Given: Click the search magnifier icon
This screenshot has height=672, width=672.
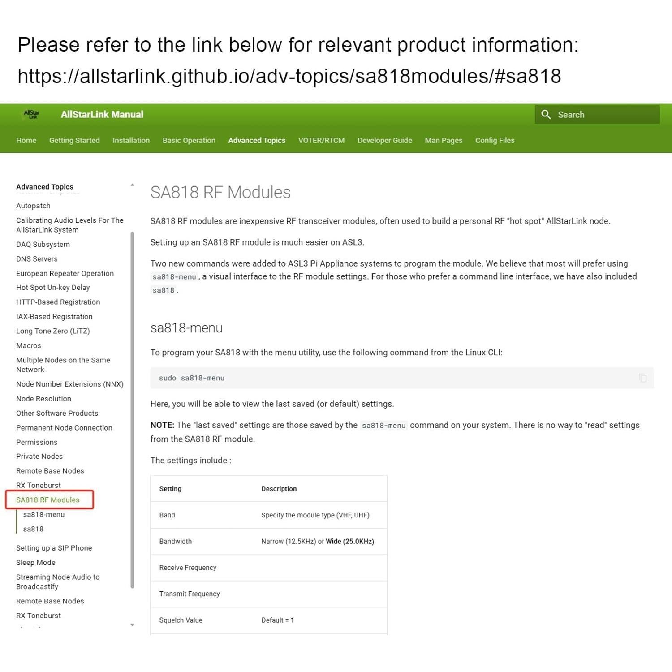Looking at the screenshot, I should 546,115.
